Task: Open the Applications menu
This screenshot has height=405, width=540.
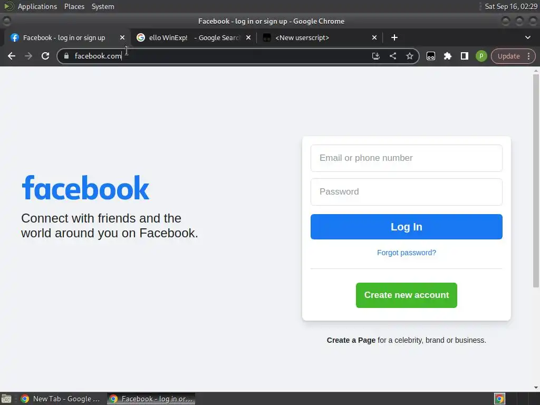Action: click(x=37, y=6)
